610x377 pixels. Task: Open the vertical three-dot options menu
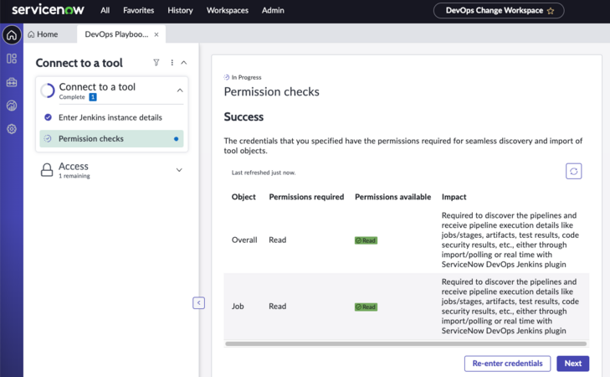[x=172, y=63]
